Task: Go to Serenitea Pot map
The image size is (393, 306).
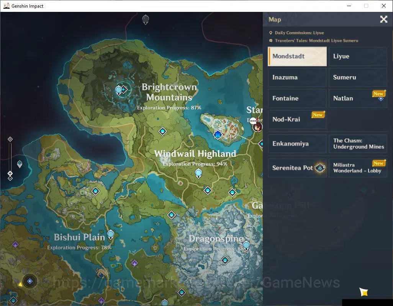Action: pyautogui.click(x=297, y=168)
